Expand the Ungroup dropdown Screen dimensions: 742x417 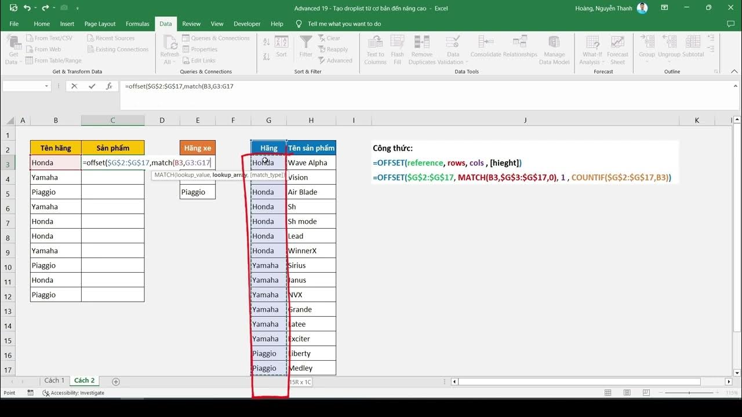click(x=669, y=63)
